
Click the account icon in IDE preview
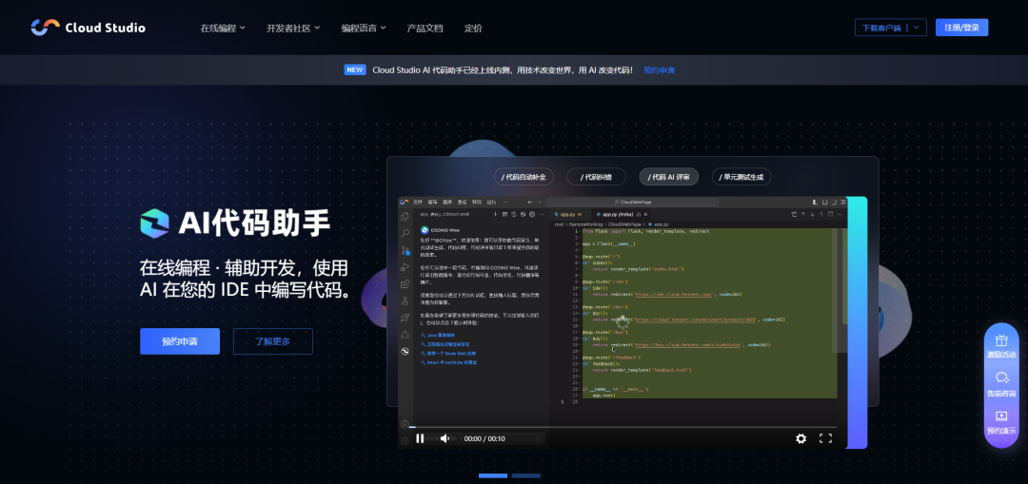(405, 424)
